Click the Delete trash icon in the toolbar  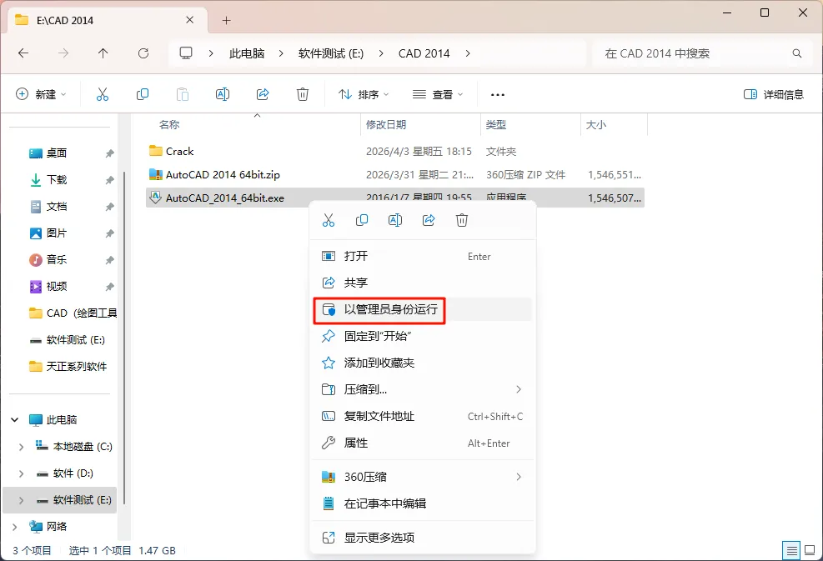303,94
